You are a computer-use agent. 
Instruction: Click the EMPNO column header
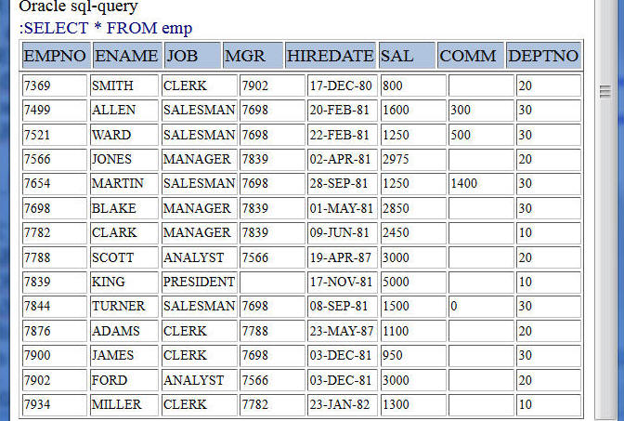(57, 56)
